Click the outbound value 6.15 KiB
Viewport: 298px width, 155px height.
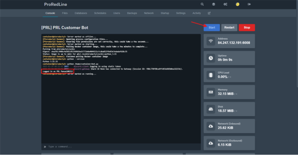coord(225,145)
